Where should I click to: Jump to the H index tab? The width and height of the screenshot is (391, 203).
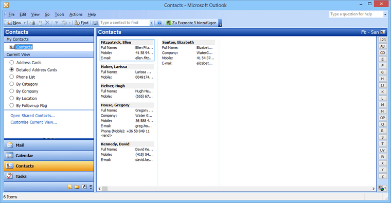[383, 79]
